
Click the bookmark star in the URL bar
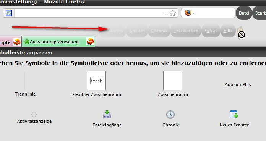173,13
